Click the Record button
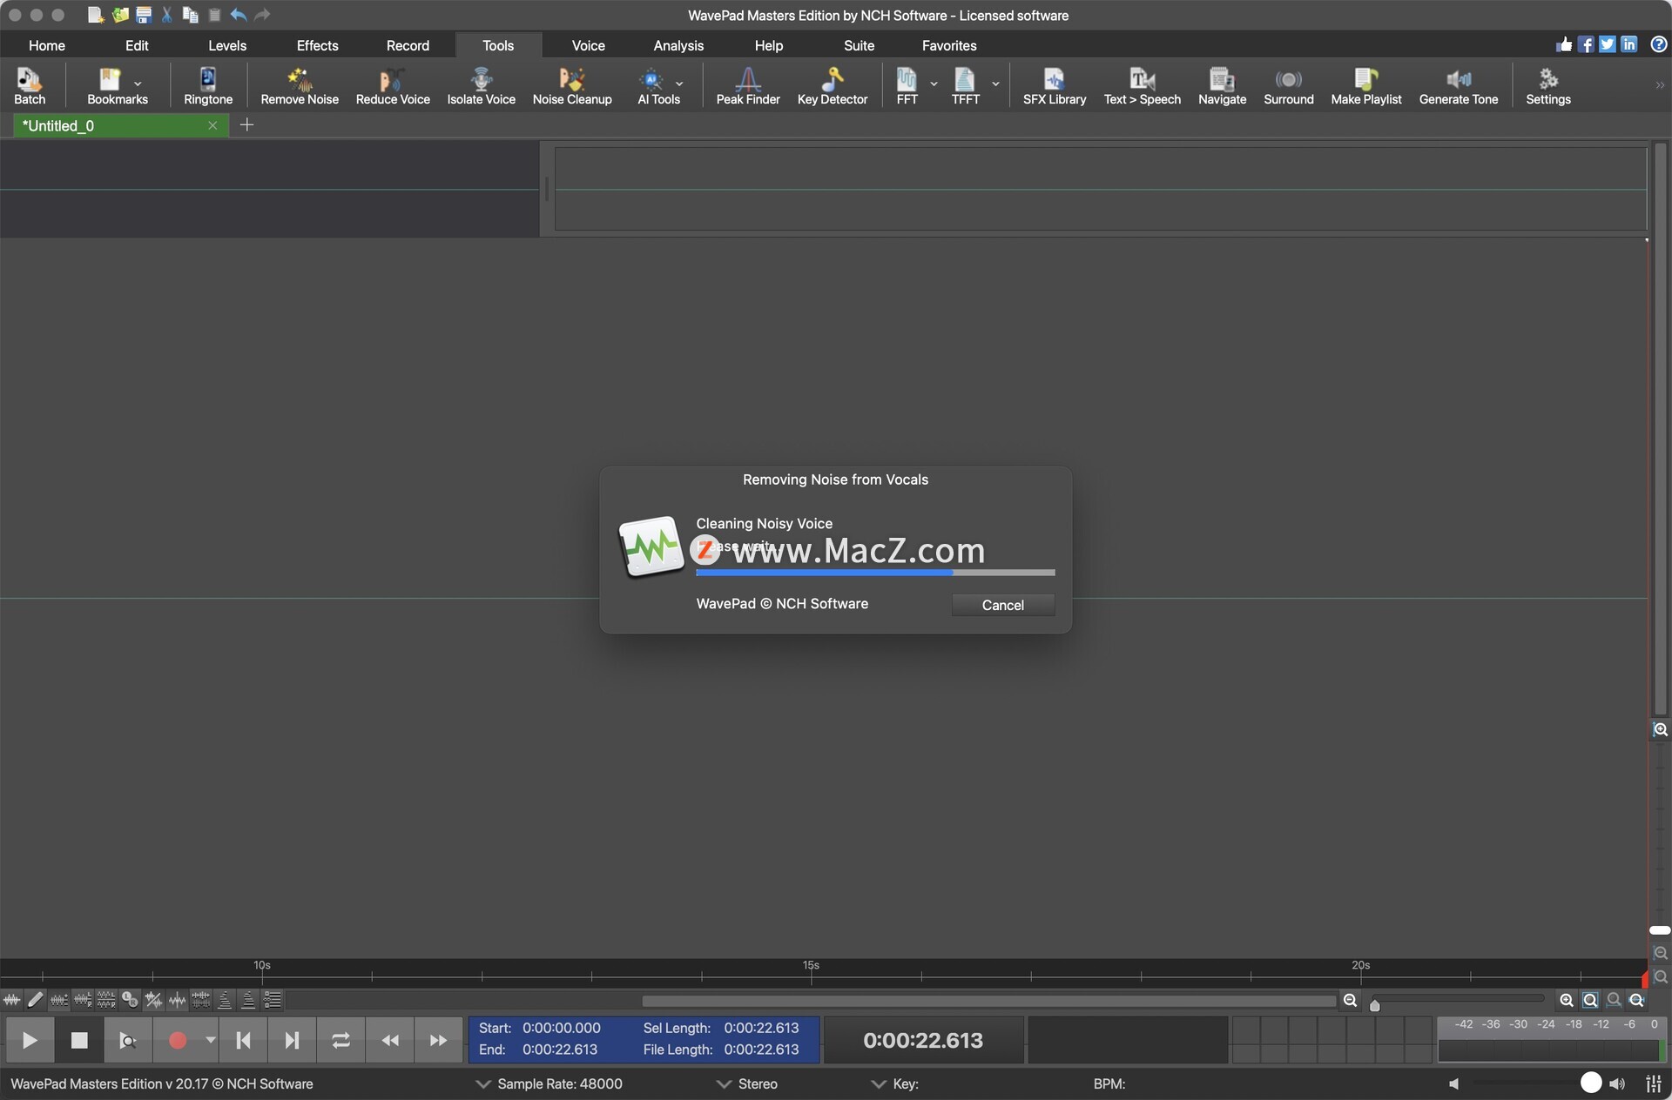The image size is (1672, 1100). 178,1040
